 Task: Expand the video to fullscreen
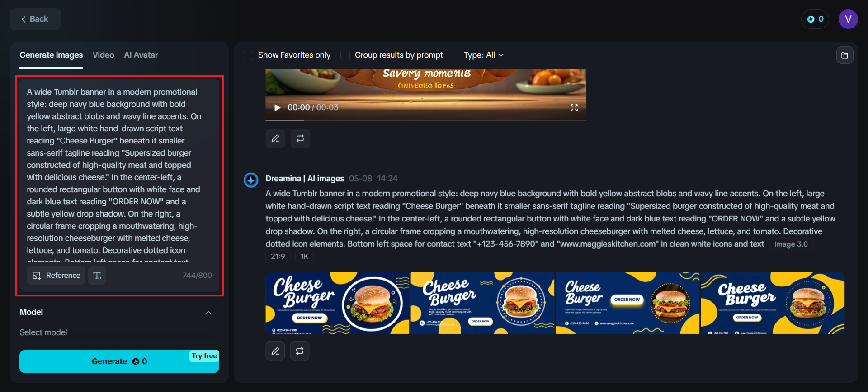click(574, 107)
